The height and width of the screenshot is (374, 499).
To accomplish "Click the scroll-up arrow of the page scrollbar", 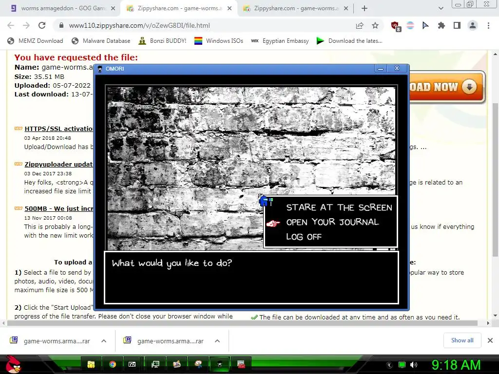I will pos(495,55).
